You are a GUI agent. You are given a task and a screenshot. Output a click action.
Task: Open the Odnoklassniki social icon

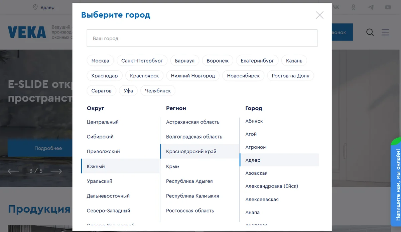(x=354, y=7)
